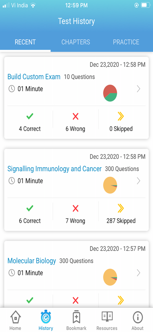This screenshot has width=153, height=332.
Task: Tap the About info icon
Action: [x=137, y=318]
